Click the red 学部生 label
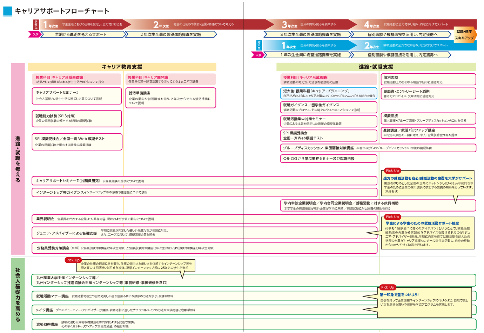Viewport: 484px width, 333px height. point(36,24)
